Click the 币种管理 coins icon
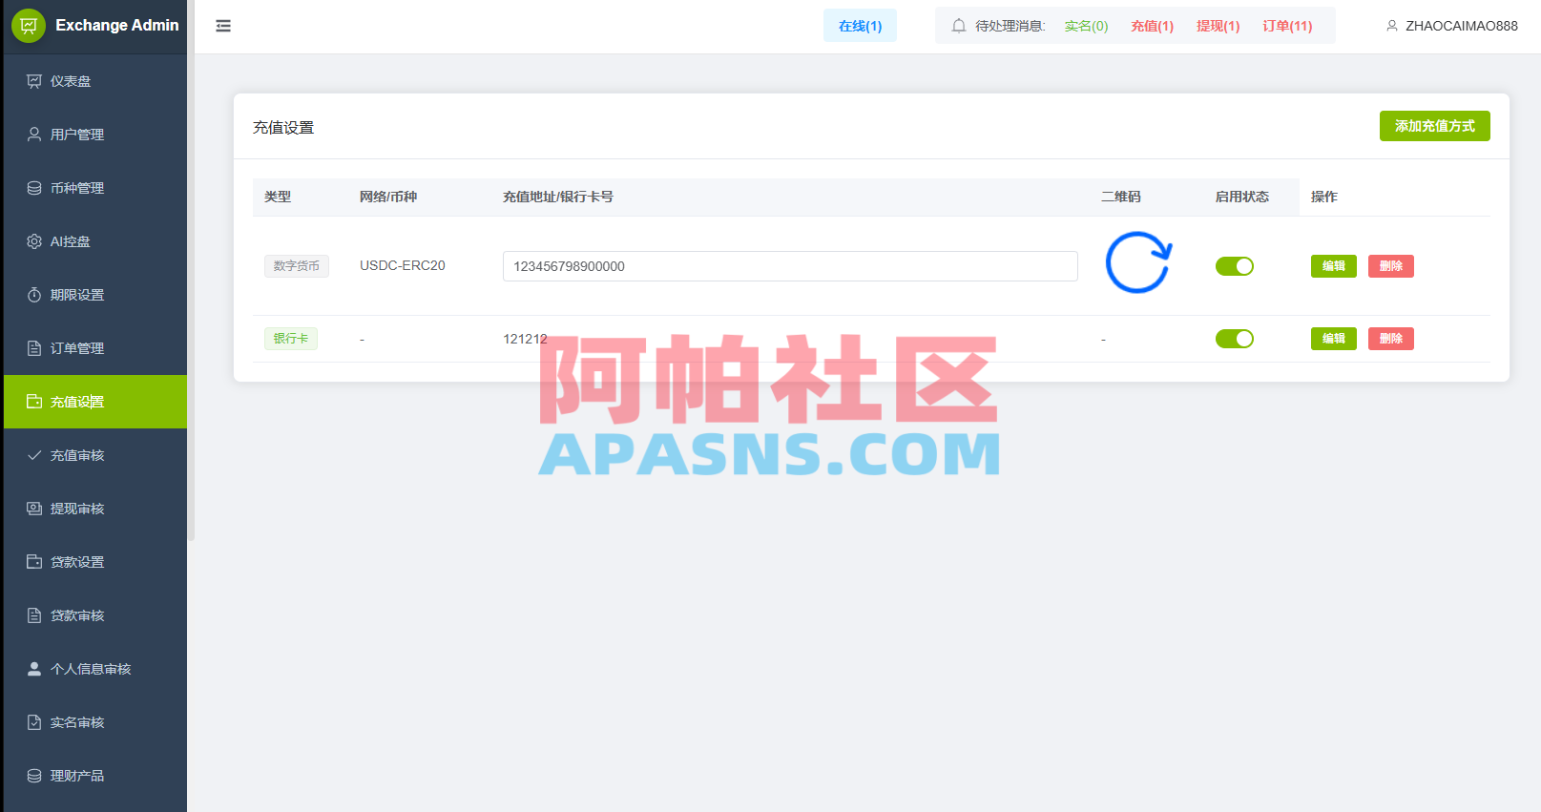 [x=34, y=188]
